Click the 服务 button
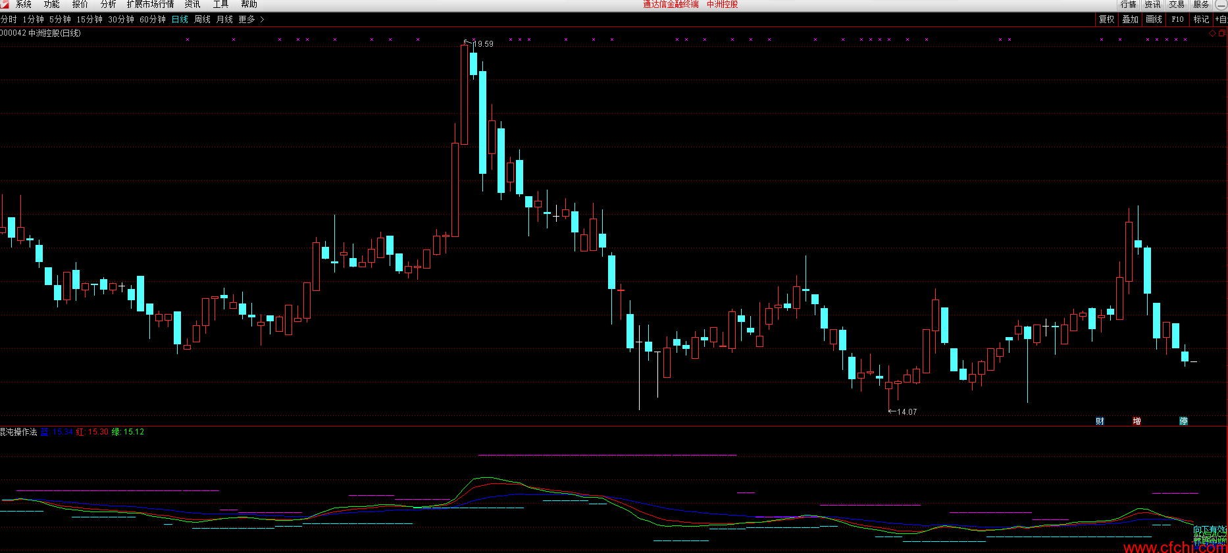Viewport: 1228px width, 553px height. click(1201, 4)
